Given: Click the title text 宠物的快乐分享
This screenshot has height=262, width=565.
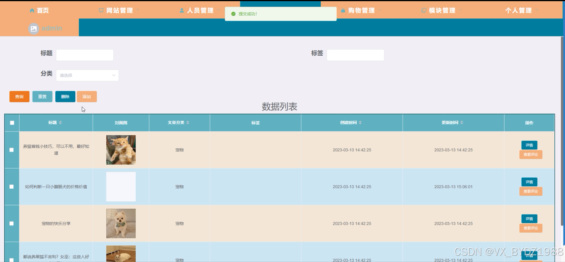Looking at the screenshot, I should [x=56, y=224].
